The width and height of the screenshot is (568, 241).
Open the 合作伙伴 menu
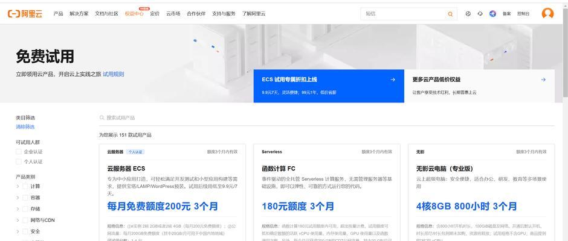[196, 14]
